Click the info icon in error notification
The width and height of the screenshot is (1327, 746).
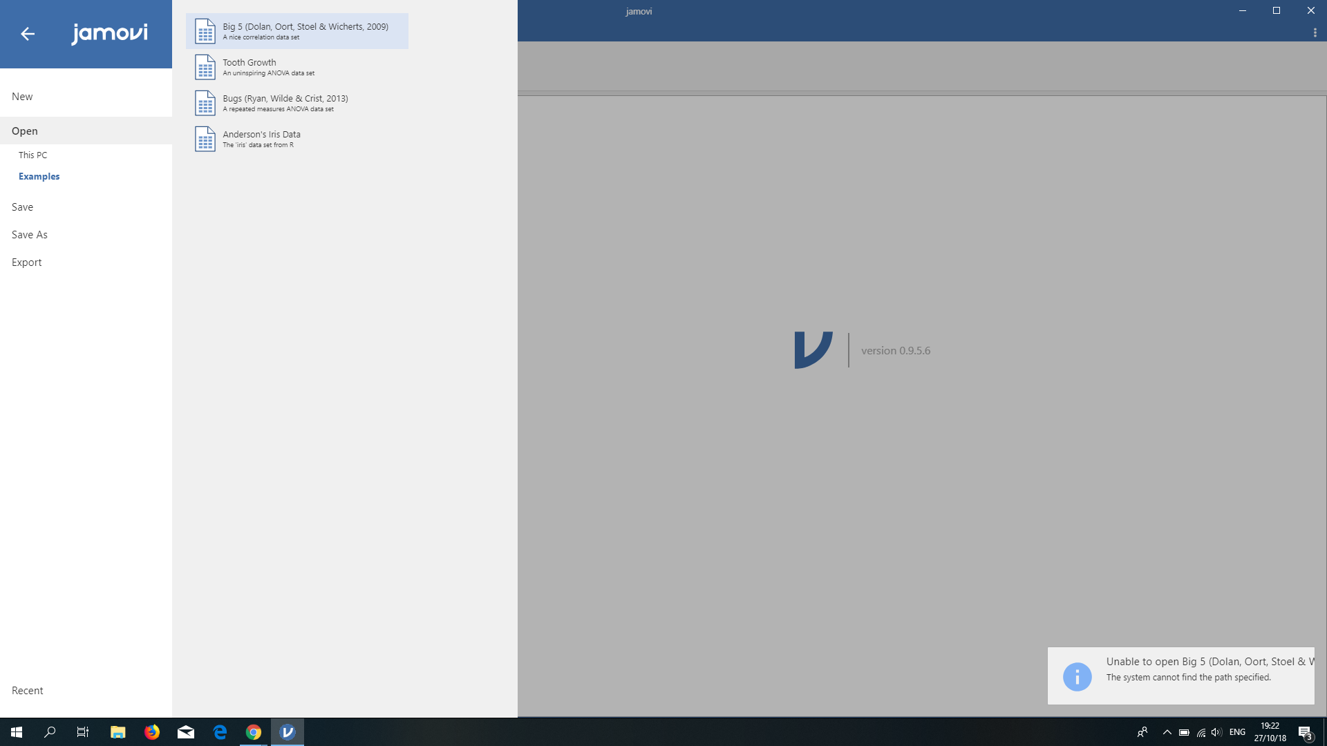click(1077, 676)
